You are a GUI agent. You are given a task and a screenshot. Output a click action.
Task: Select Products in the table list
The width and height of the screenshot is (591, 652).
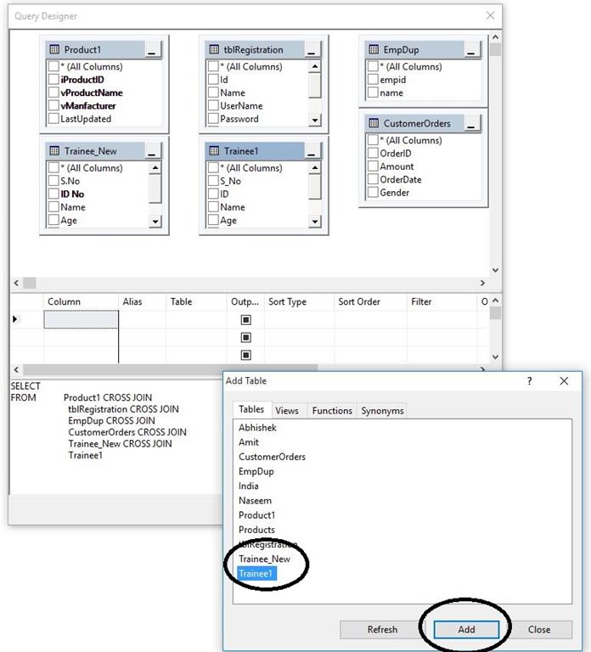point(256,530)
